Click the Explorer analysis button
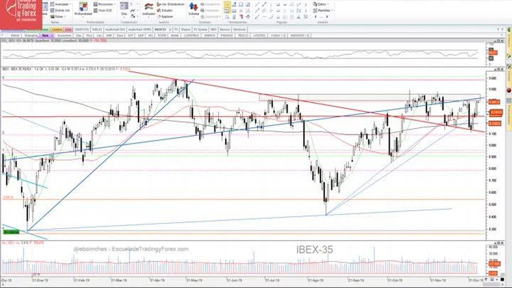Viewport: 512px width, 288px height. [x=165, y=16]
